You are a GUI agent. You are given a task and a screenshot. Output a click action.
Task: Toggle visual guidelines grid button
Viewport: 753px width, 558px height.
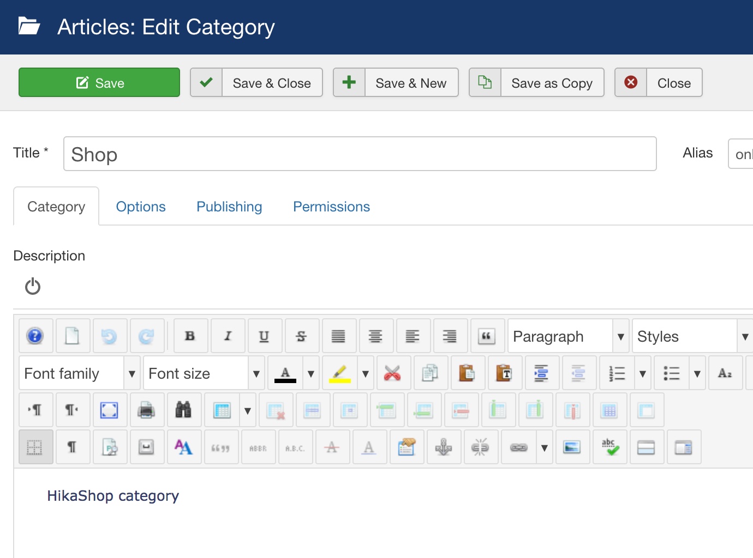(x=35, y=447)
